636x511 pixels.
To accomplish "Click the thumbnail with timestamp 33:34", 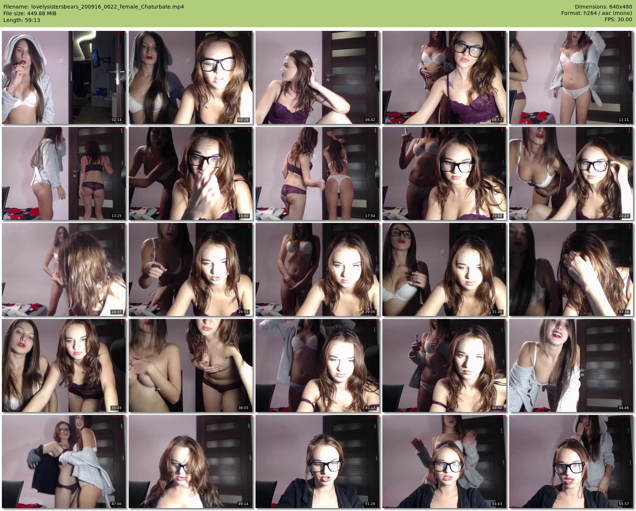I will 571,269.
